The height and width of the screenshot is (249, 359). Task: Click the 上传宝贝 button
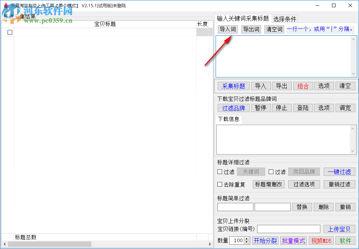(339, 229)
